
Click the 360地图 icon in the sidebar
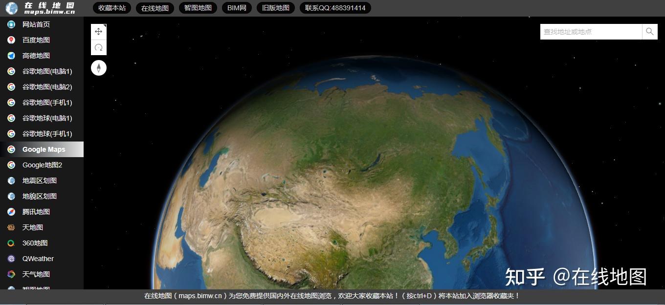pos(10,243)
